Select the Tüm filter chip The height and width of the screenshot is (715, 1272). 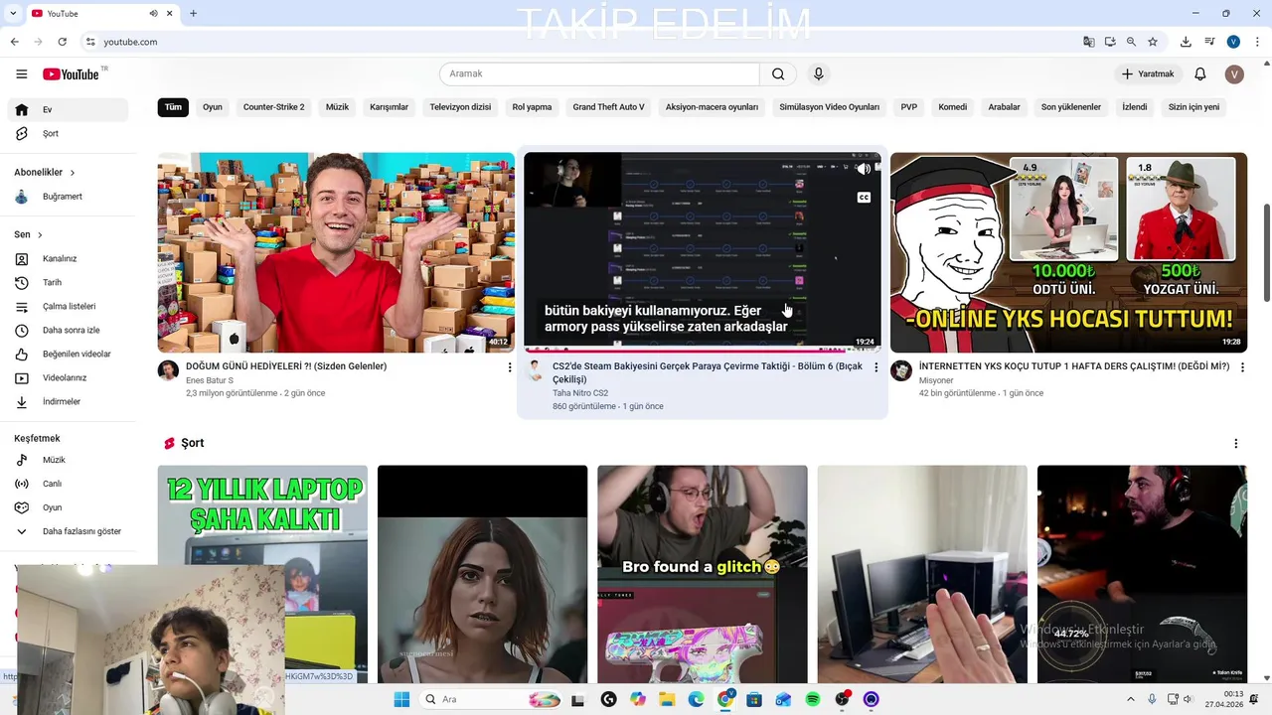173,107
